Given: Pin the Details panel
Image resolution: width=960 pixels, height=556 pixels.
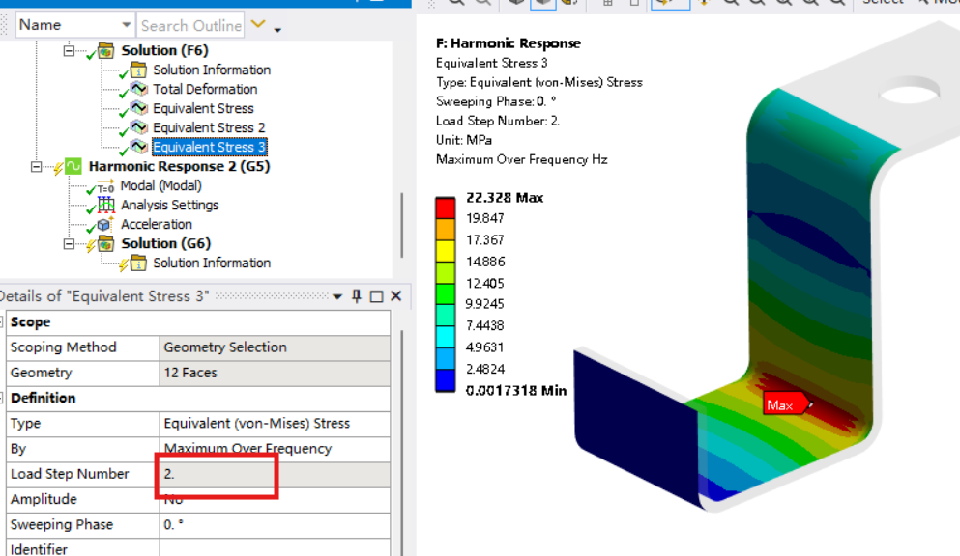Looking at the screenshot, I should pos(357,296).
